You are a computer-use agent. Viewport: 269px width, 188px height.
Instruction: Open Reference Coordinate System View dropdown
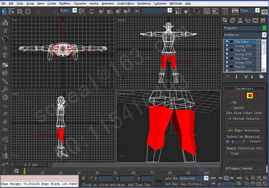click(x=75, y=10)
